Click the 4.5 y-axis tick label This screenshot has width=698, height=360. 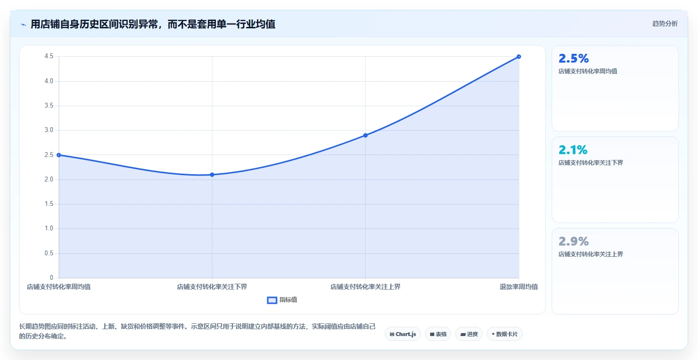(49, 56)
